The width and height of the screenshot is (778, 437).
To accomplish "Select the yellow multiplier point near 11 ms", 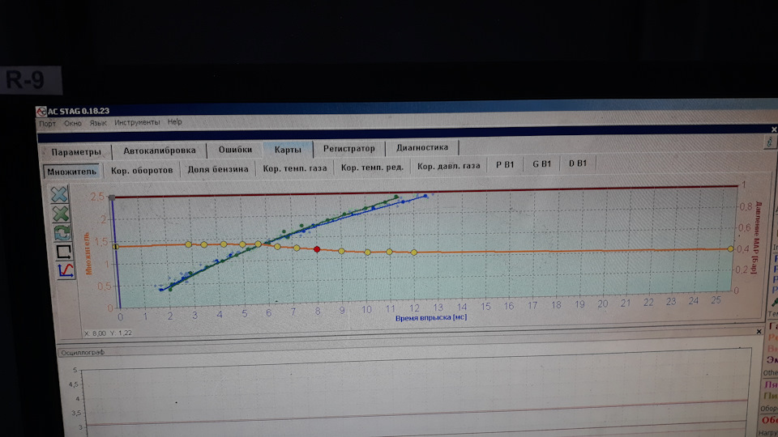I will pos(390,252).
